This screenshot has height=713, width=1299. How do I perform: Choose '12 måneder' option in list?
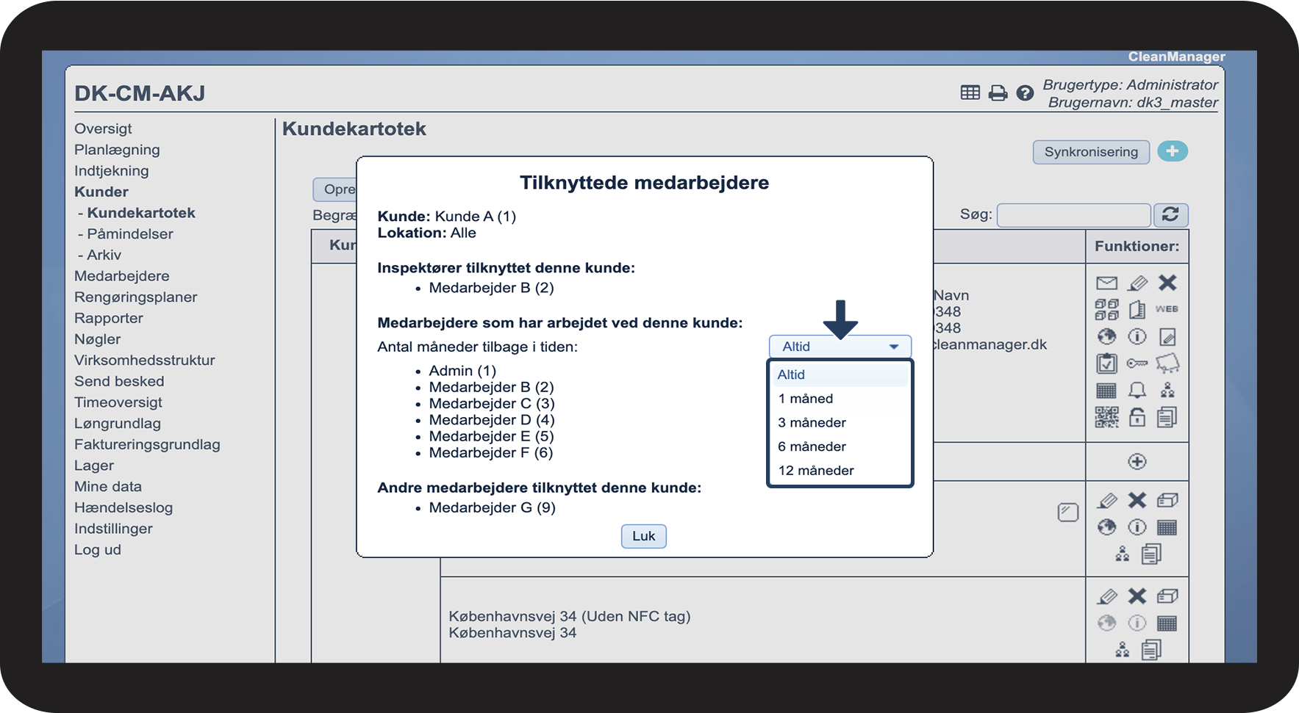coord(815,471)
